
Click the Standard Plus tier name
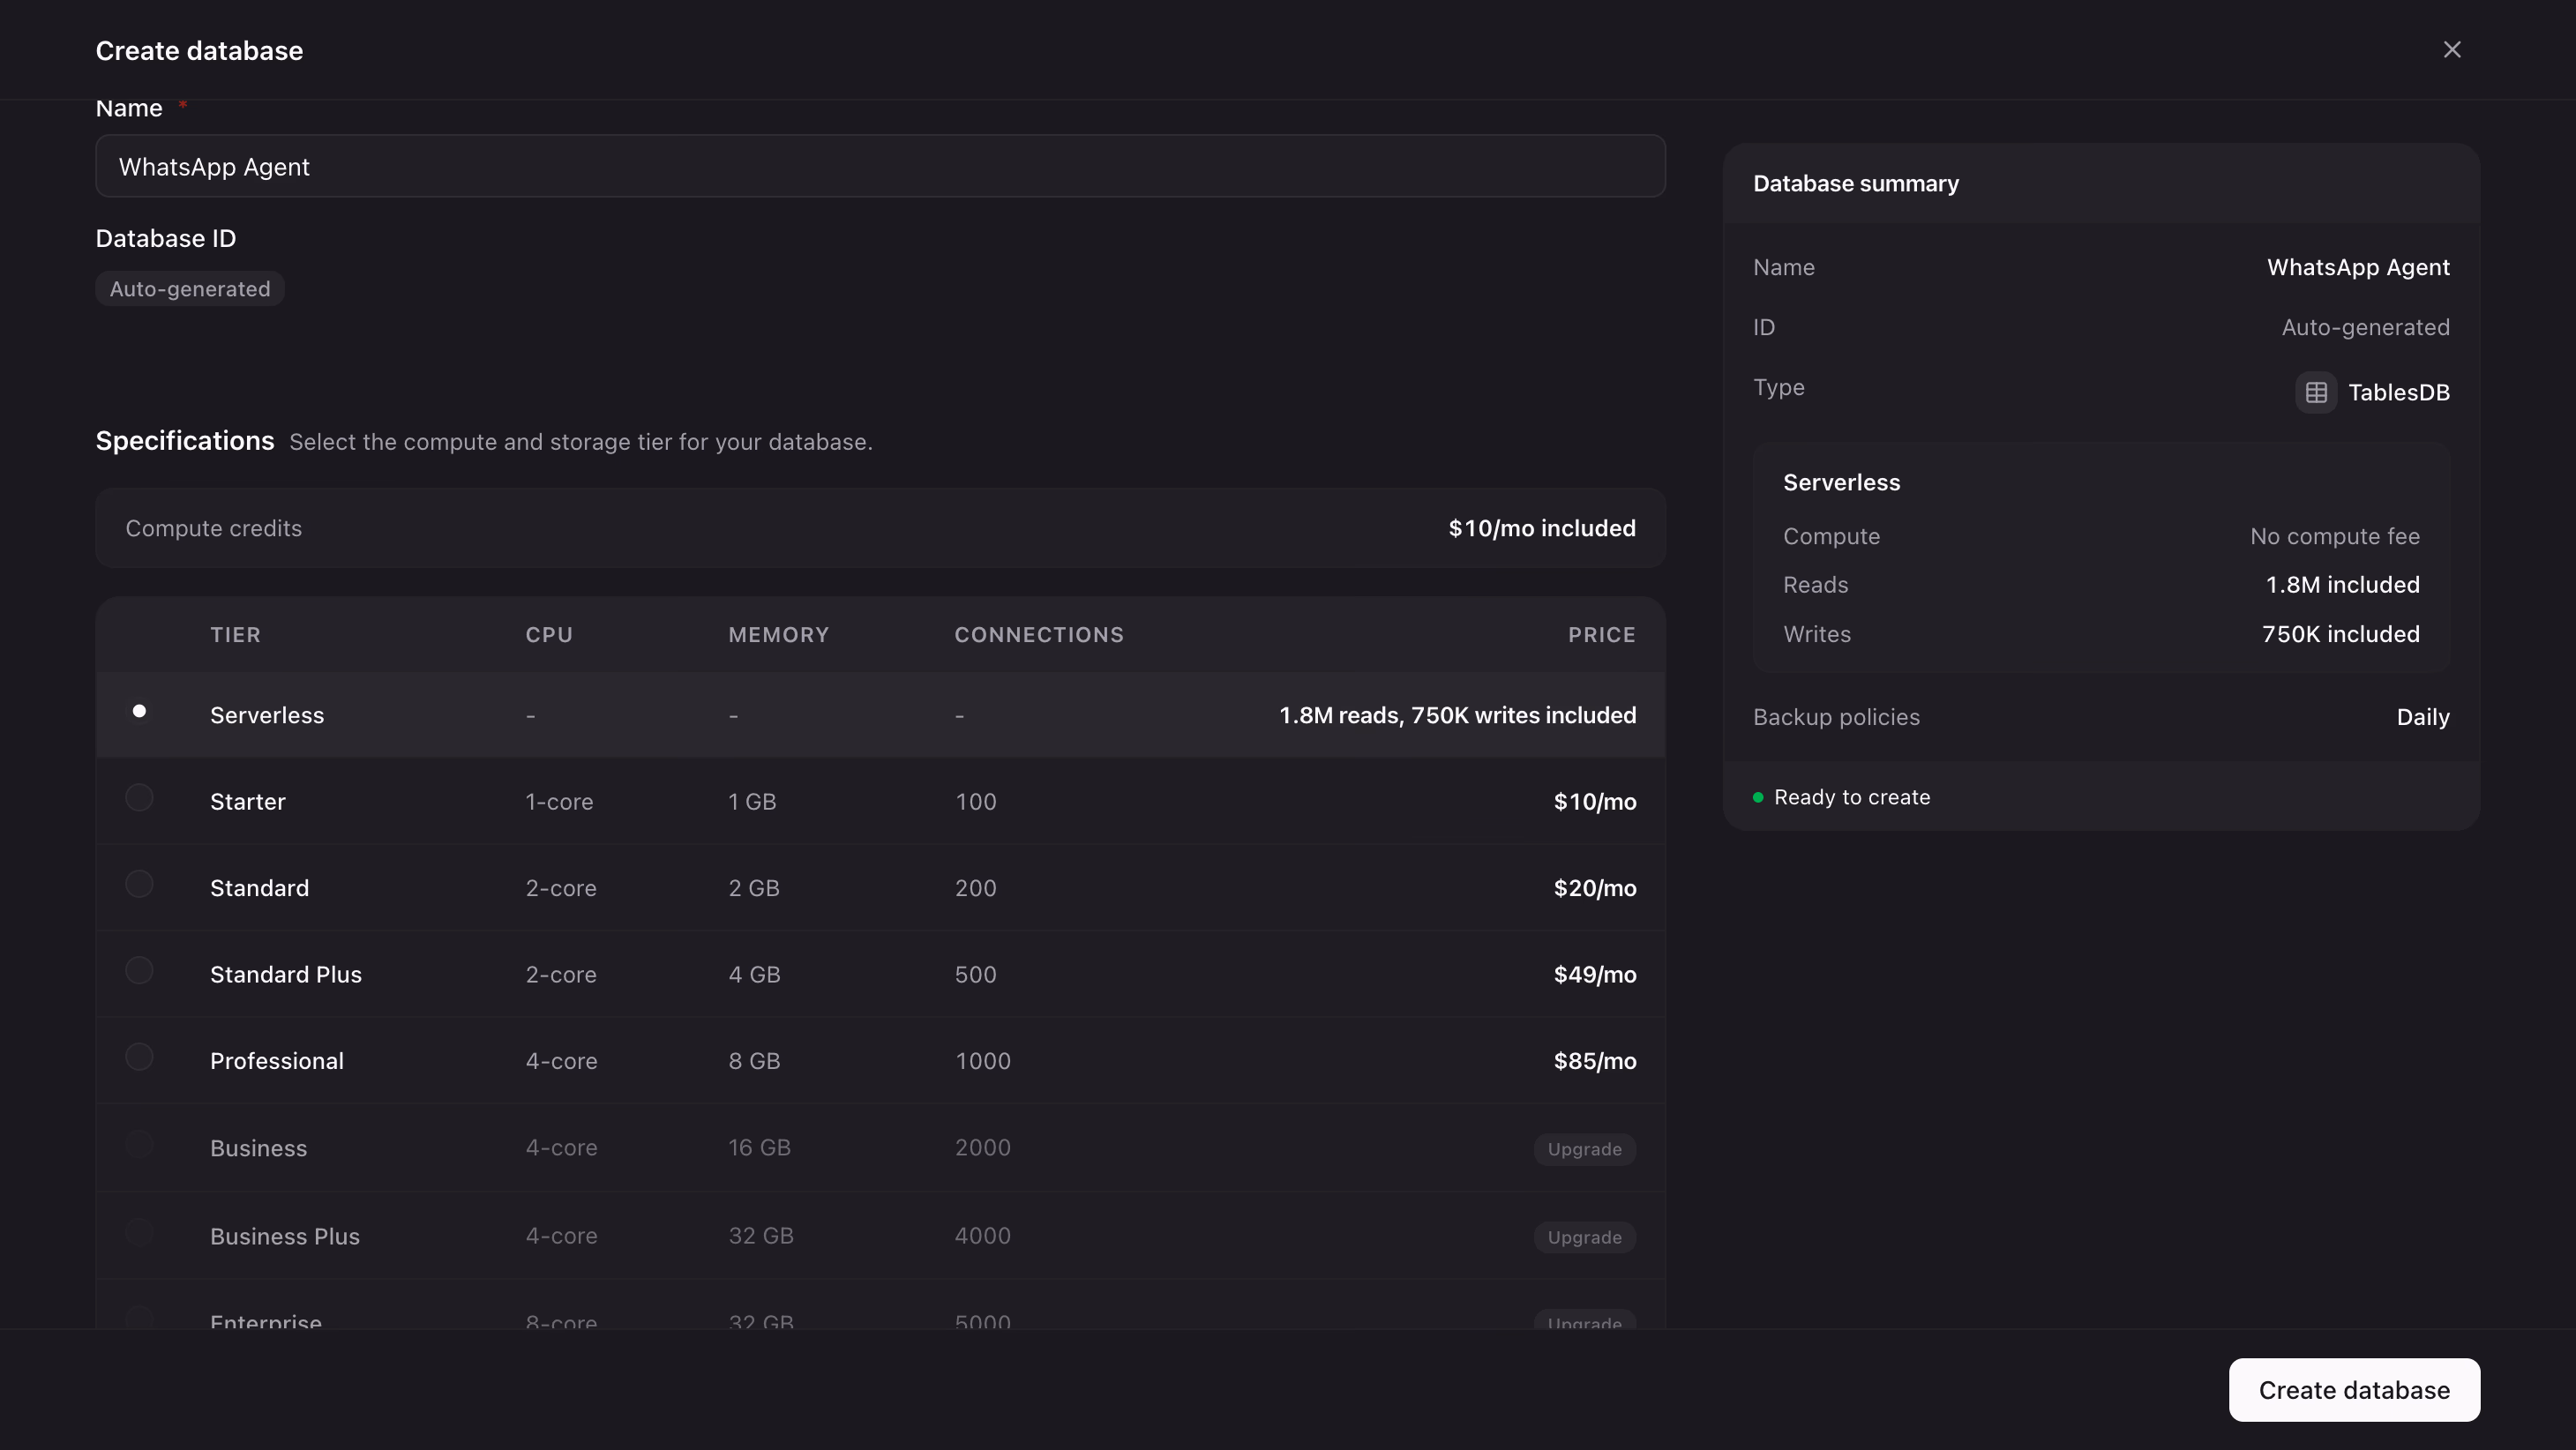click(x=286, y=975)
